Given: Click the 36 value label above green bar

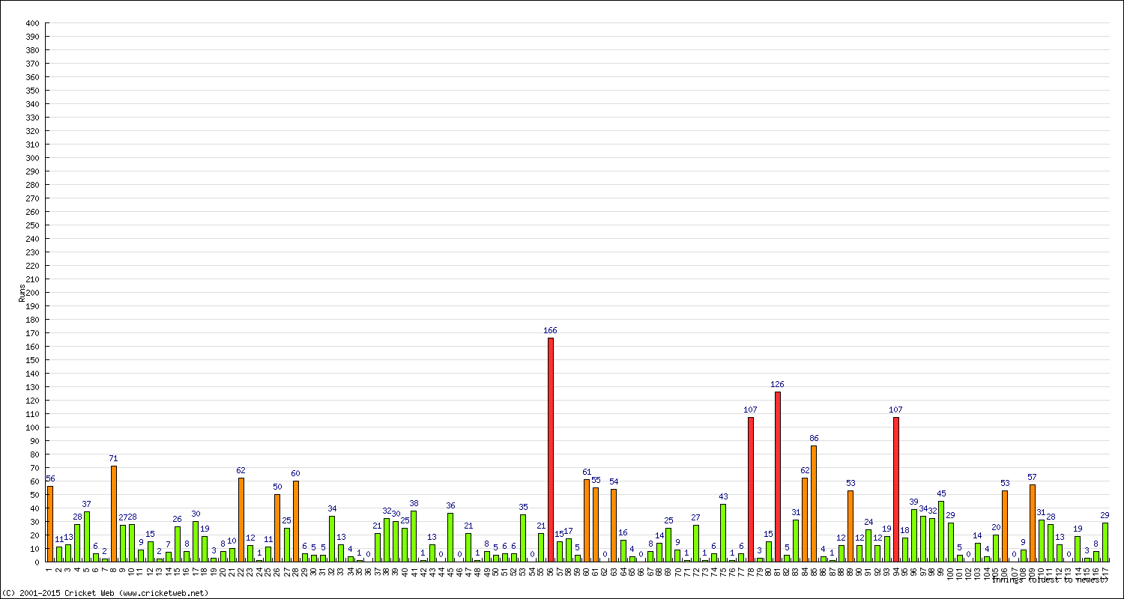Looking at the screenshot, I should [450, 505].
